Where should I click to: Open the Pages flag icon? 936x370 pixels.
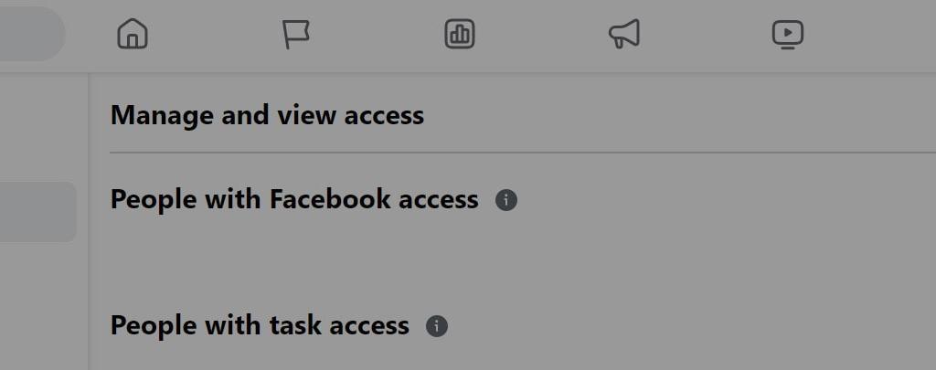point(295,35)
